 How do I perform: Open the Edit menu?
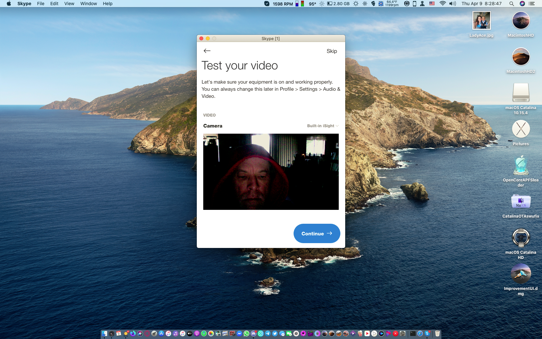tap(54, 4)
